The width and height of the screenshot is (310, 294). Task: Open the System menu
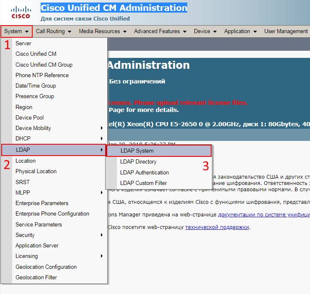[x=16, y=31]
